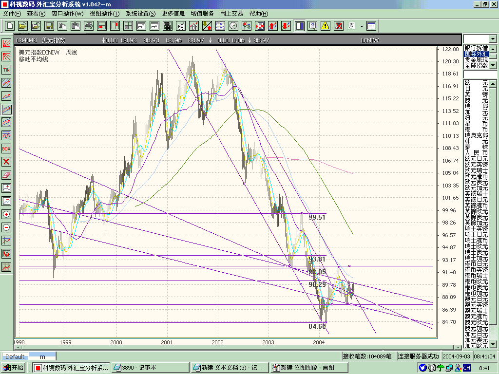Select 银行拆借 in category list

[476, 48]
